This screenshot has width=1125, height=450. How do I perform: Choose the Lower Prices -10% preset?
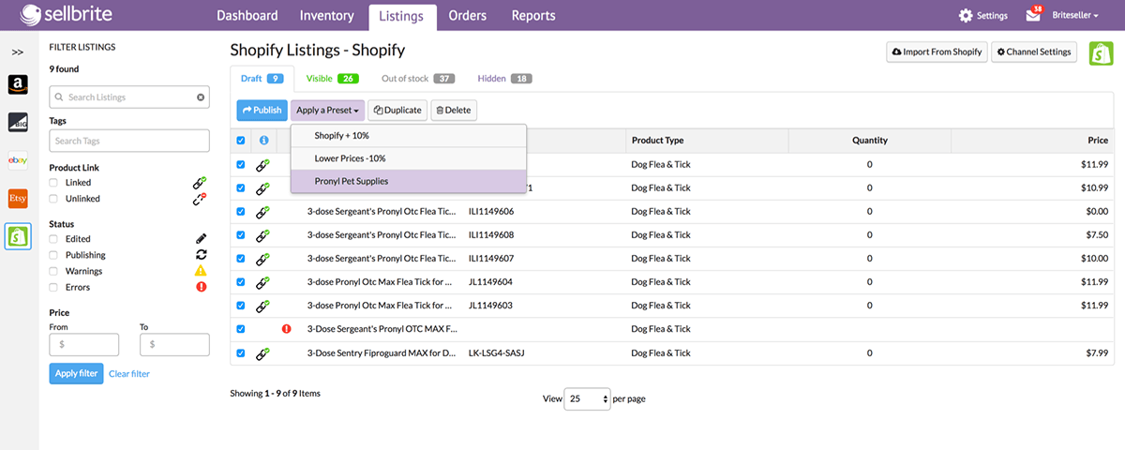pos(409,158)
